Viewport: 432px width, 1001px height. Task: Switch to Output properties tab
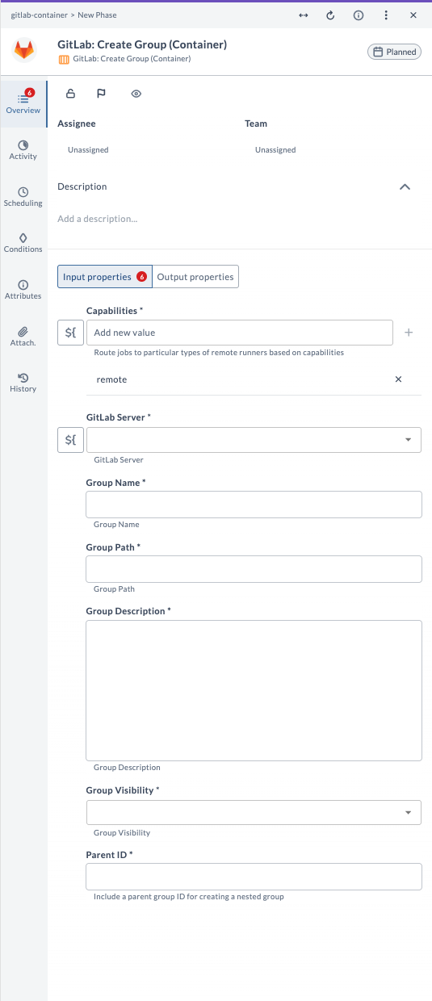click(x=195, y=277)
